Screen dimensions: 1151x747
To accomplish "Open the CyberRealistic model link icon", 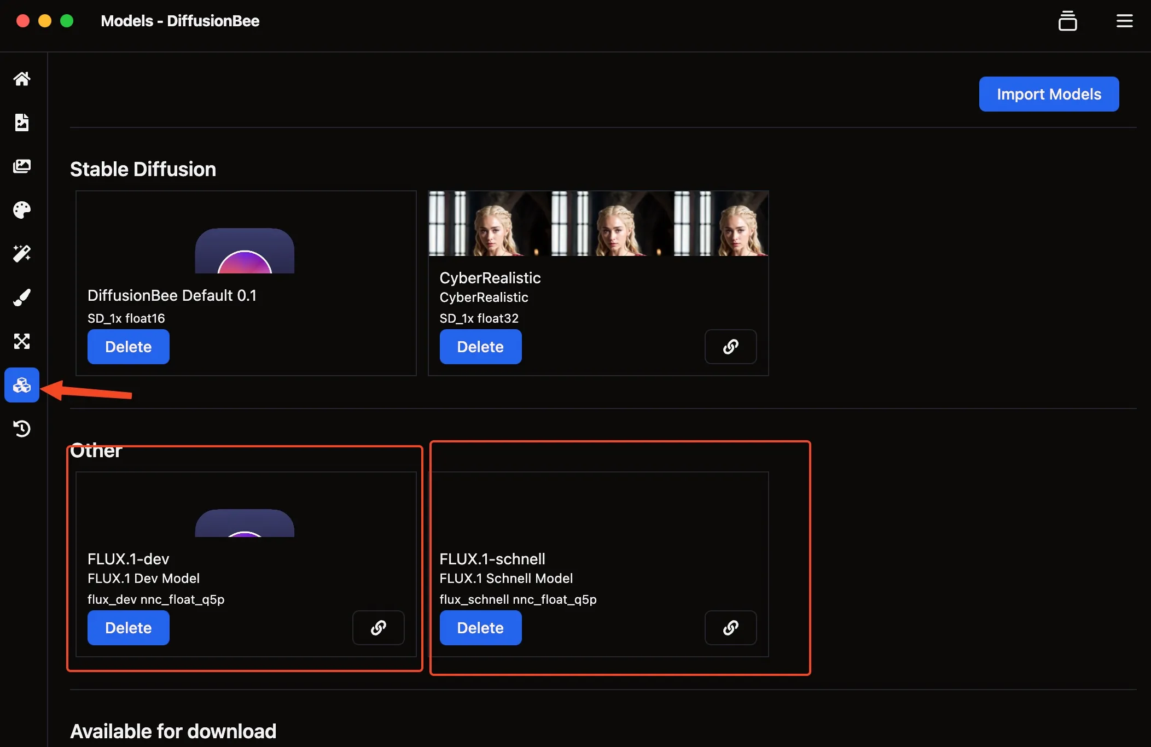I will coord(730,347).
